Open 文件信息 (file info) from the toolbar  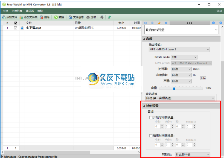tap(76, 17)
